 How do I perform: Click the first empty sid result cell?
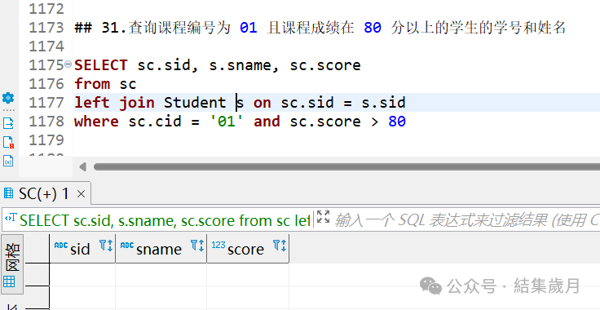click(x=82, y=274)
